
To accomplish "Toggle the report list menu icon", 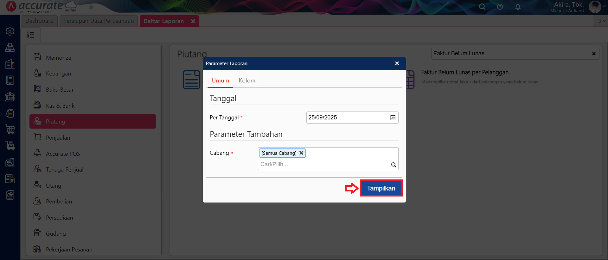I will coord(30,35).
